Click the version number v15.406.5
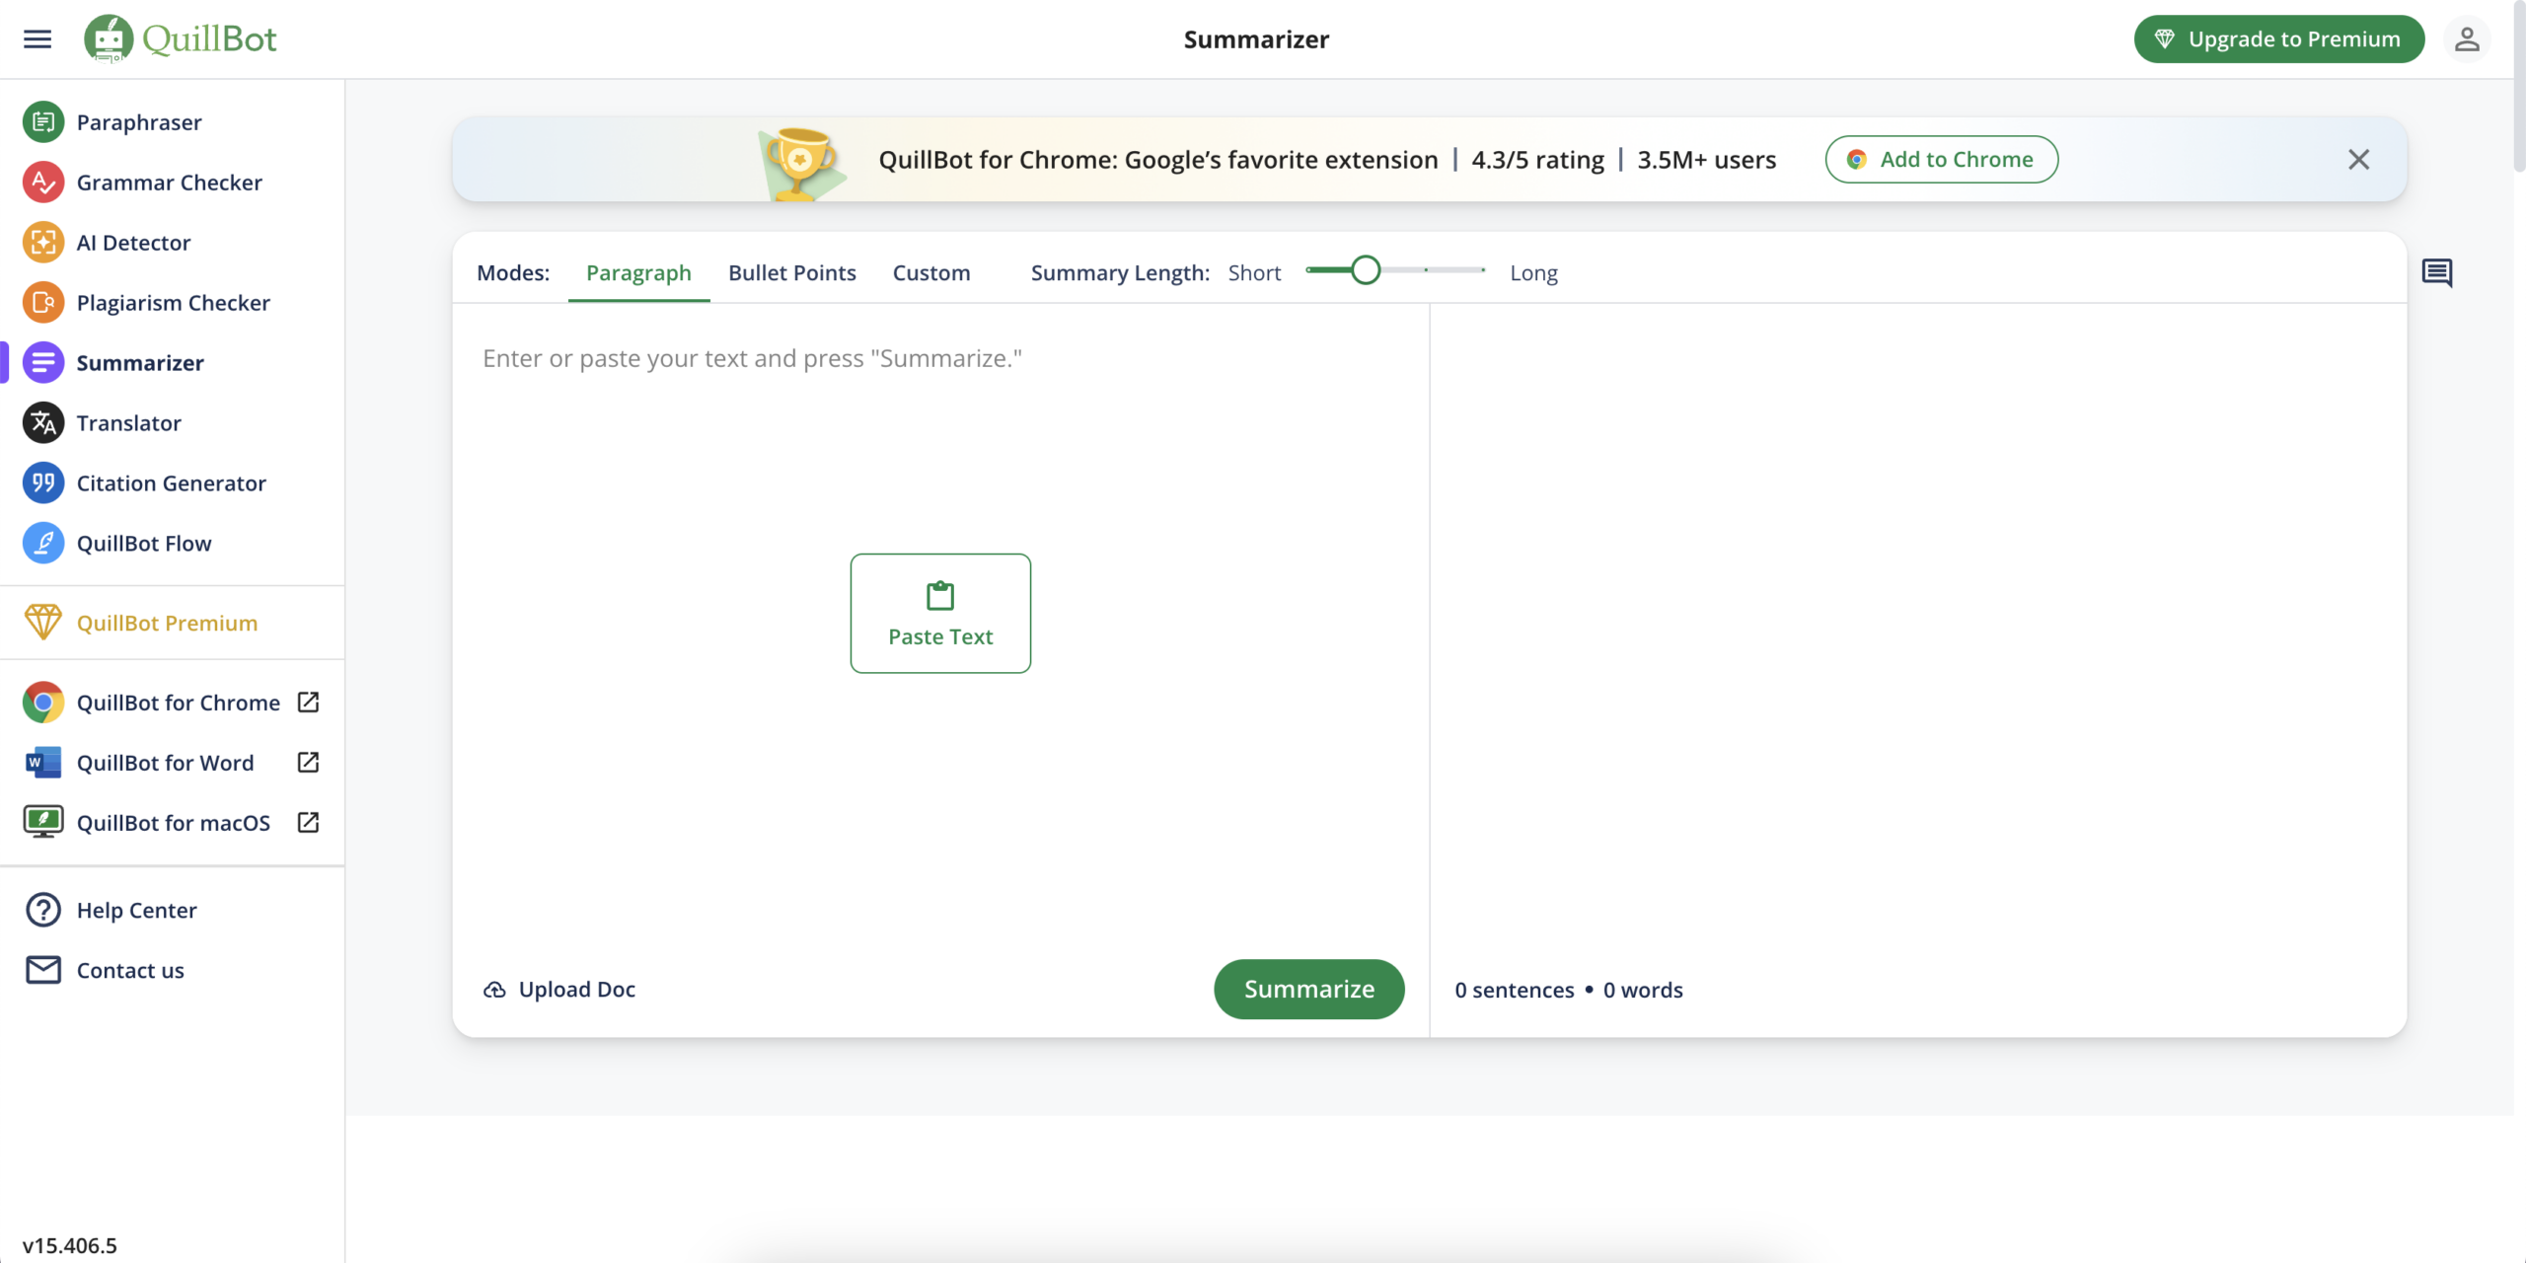2526x1263 pixels. coord(70,1245)
